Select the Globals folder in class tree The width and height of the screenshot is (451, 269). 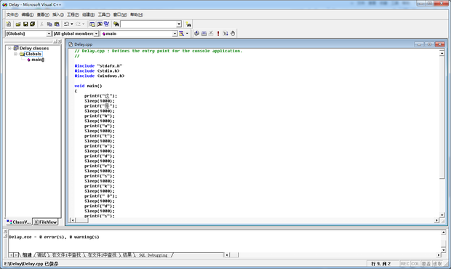click(33, 54)
